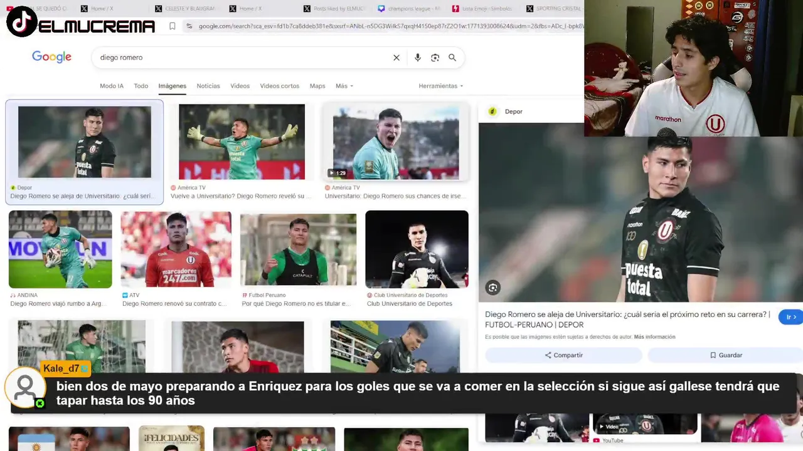Click 'Por qué Diego Romero no es titular' caption

[295, 304]
